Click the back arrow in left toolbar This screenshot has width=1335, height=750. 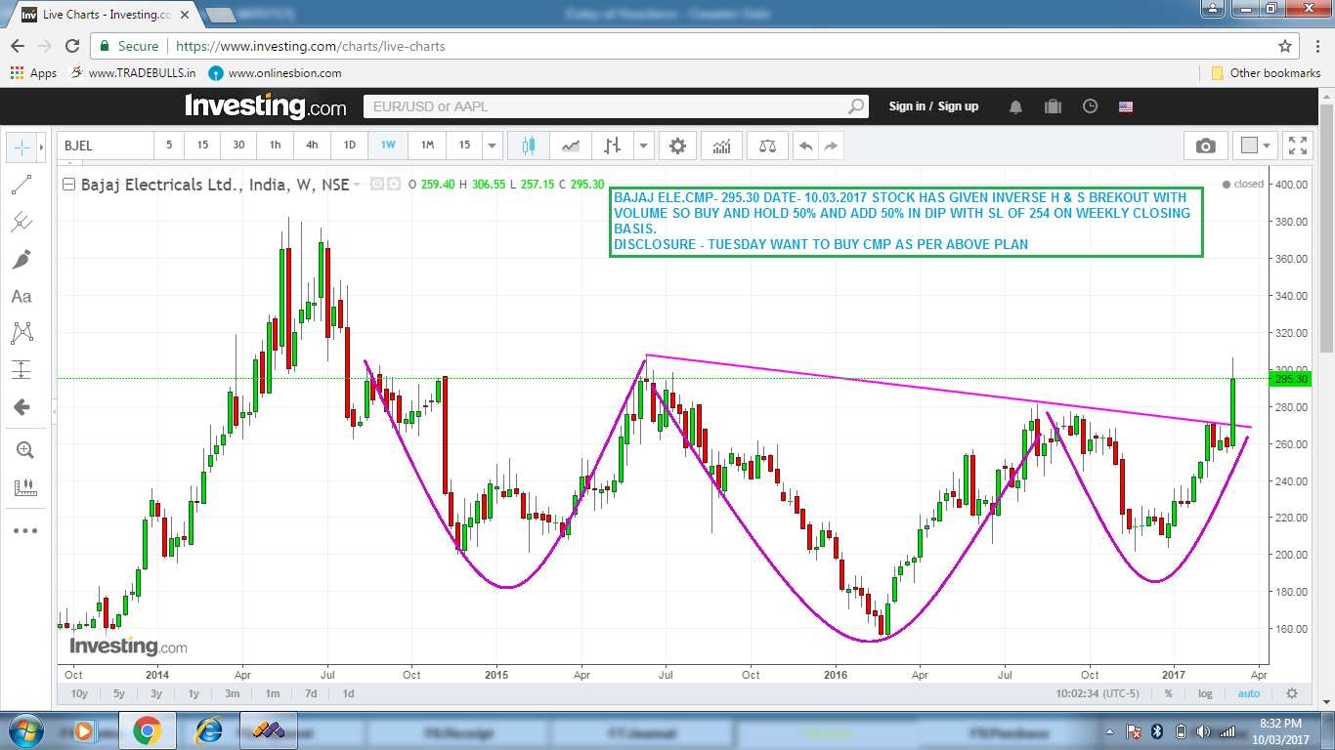pyautogui.click(x=22, y=407)
